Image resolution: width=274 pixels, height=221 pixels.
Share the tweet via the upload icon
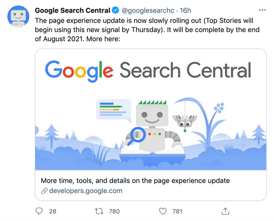(226, 211)
